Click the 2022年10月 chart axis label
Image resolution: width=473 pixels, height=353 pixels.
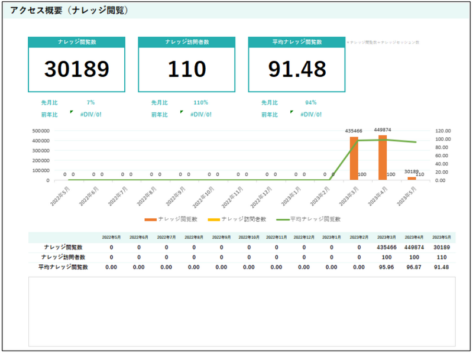click(x=203, y=197)
